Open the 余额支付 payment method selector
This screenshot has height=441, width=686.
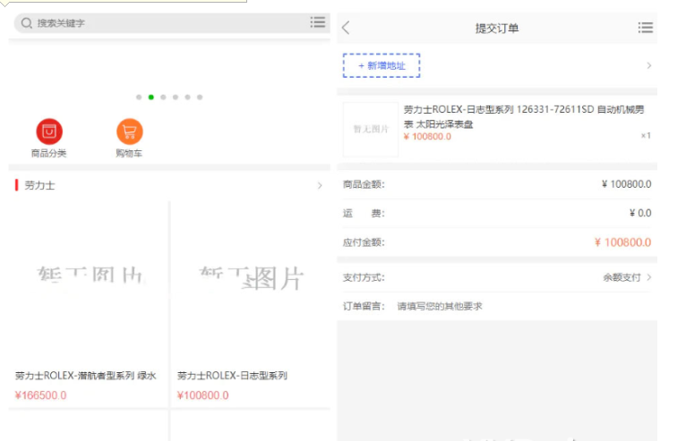[x=627, y=277]
